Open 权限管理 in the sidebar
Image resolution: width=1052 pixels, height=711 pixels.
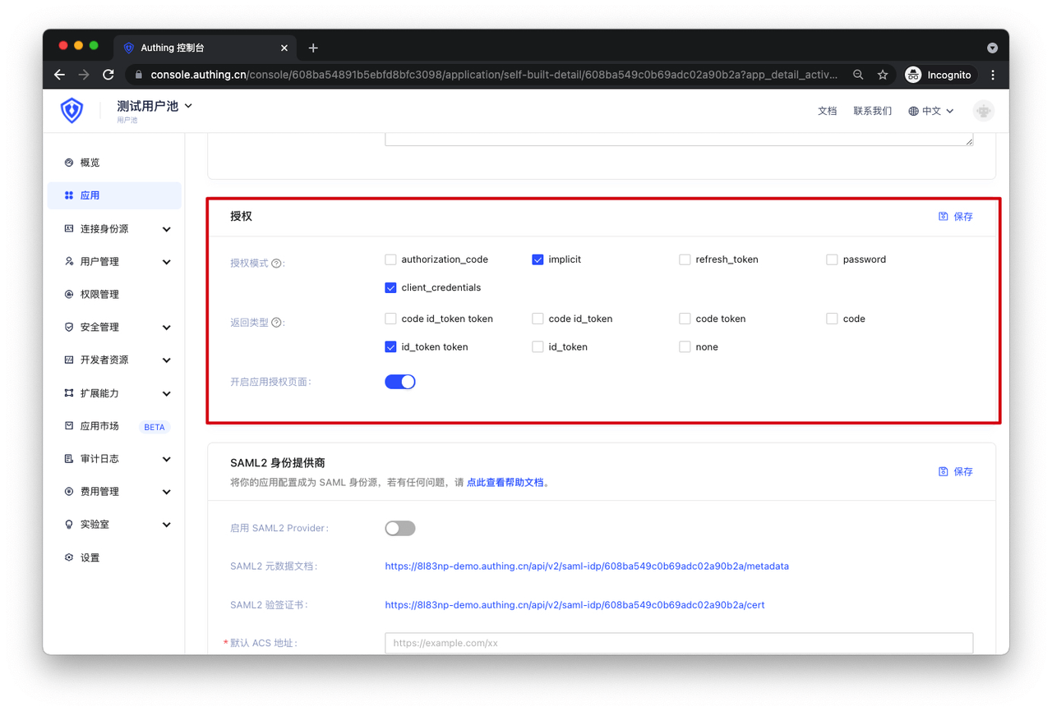tap(99, 294)
